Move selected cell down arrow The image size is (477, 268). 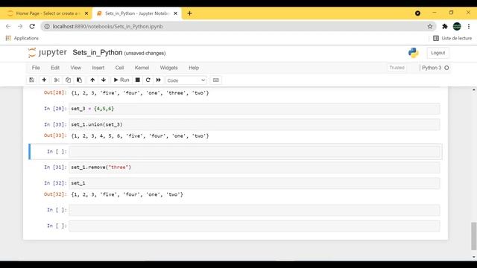point(104,80)
